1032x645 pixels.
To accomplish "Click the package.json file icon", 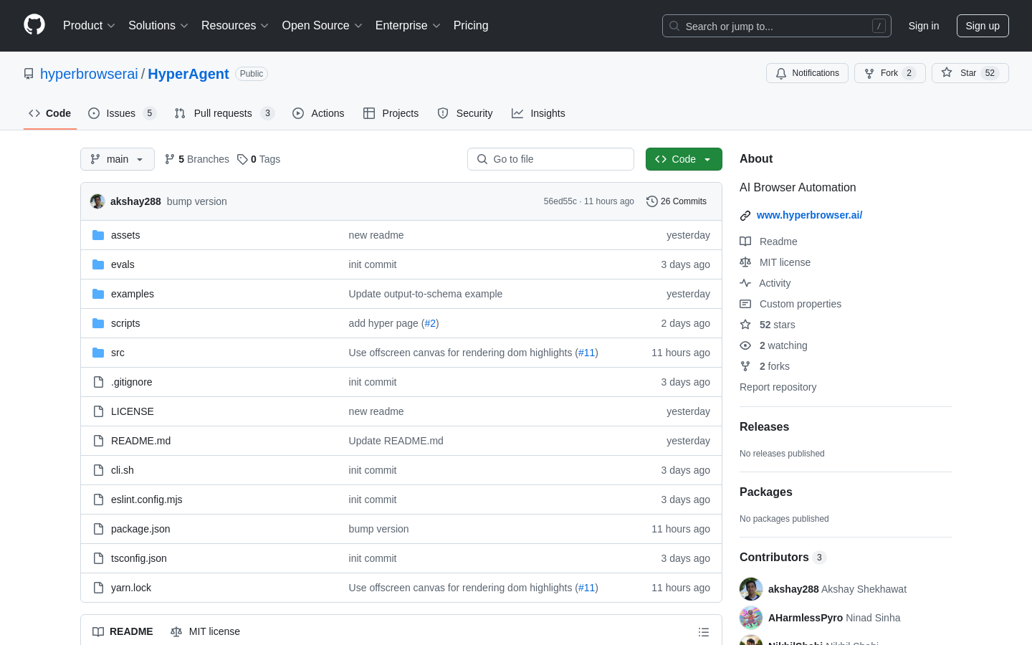I will 98,529.
